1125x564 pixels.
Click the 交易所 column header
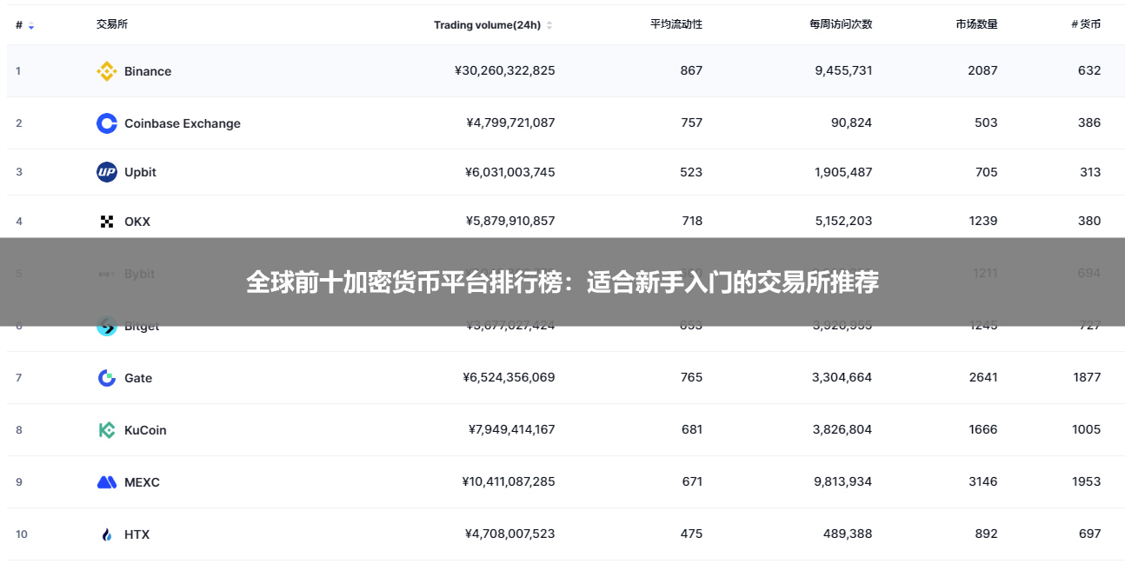112,24
